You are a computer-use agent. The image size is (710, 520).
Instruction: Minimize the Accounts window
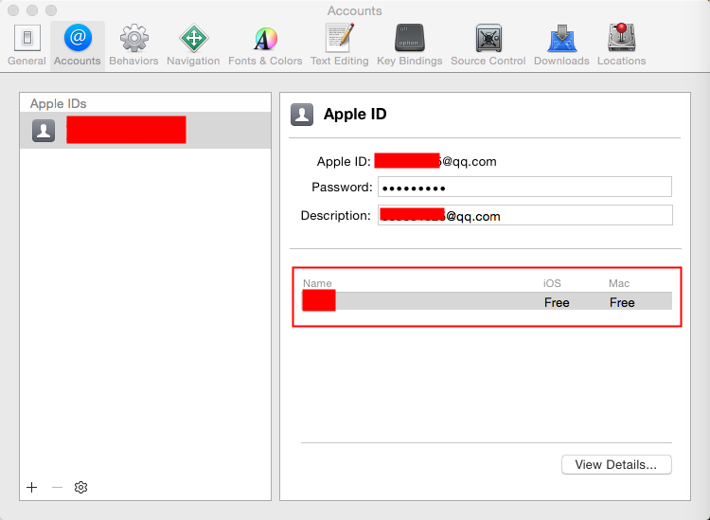click(32, 10)
